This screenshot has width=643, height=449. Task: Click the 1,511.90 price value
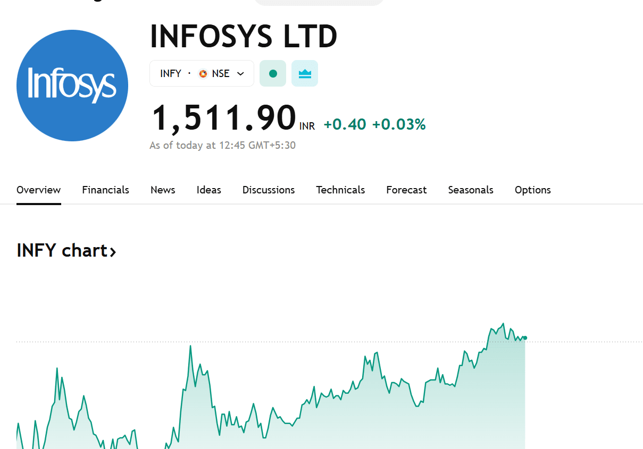click(x=224, y=118)
